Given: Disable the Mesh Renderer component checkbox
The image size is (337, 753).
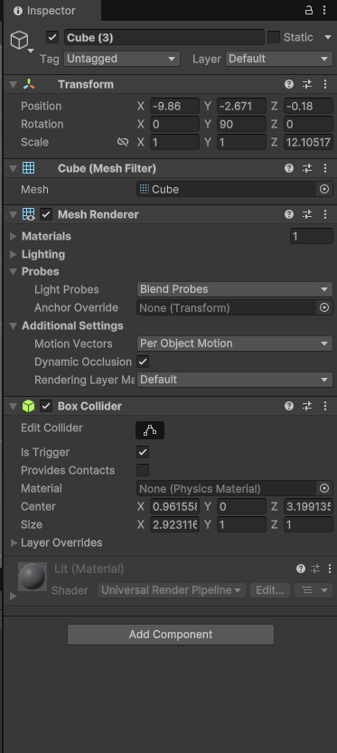Looking at the screenshot, I should tap(46, 214).
